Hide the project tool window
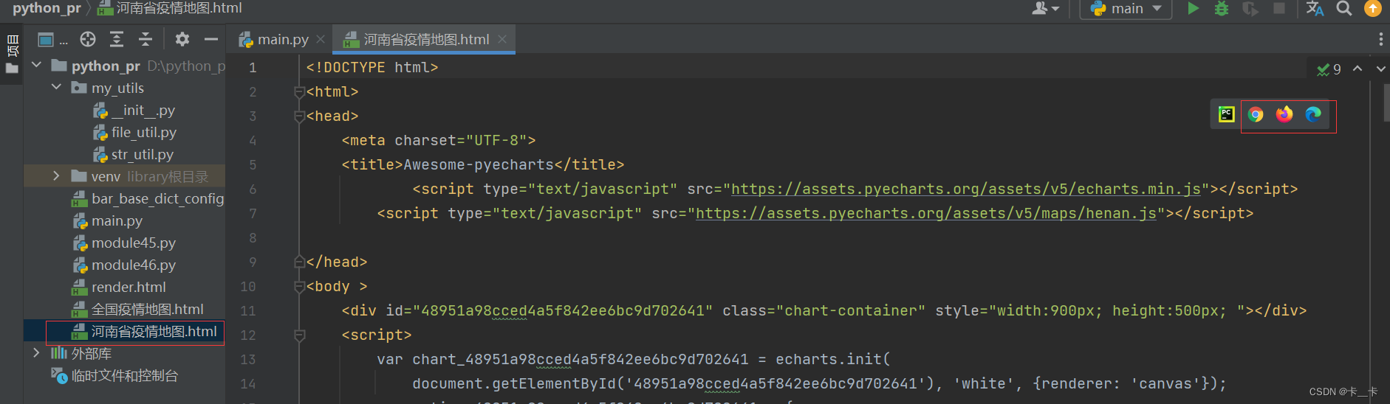 pos(211,39)
